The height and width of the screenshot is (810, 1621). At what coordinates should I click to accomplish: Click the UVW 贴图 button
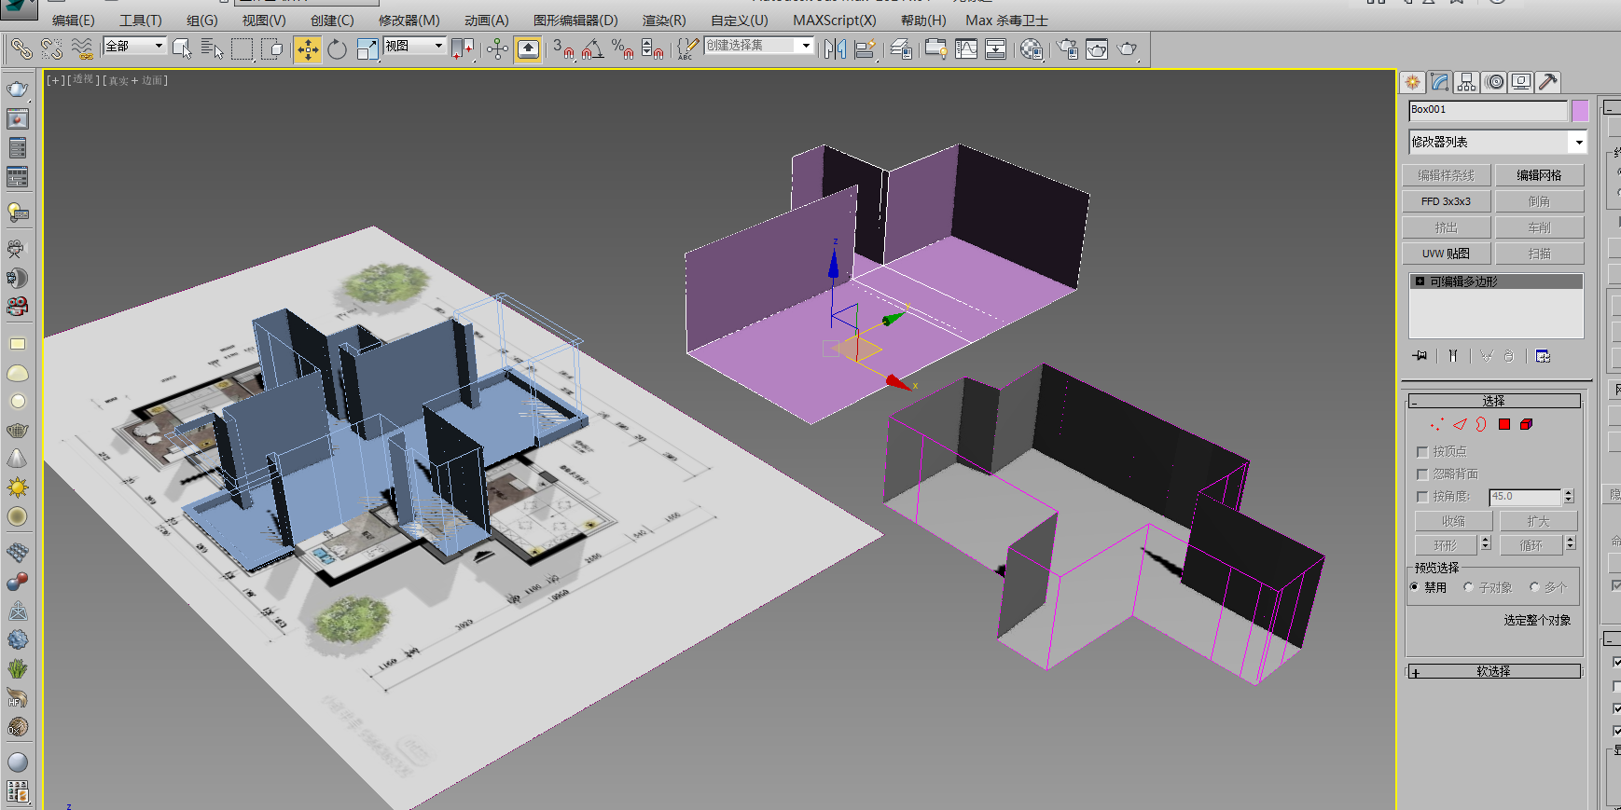click(x=1446, y=254)
